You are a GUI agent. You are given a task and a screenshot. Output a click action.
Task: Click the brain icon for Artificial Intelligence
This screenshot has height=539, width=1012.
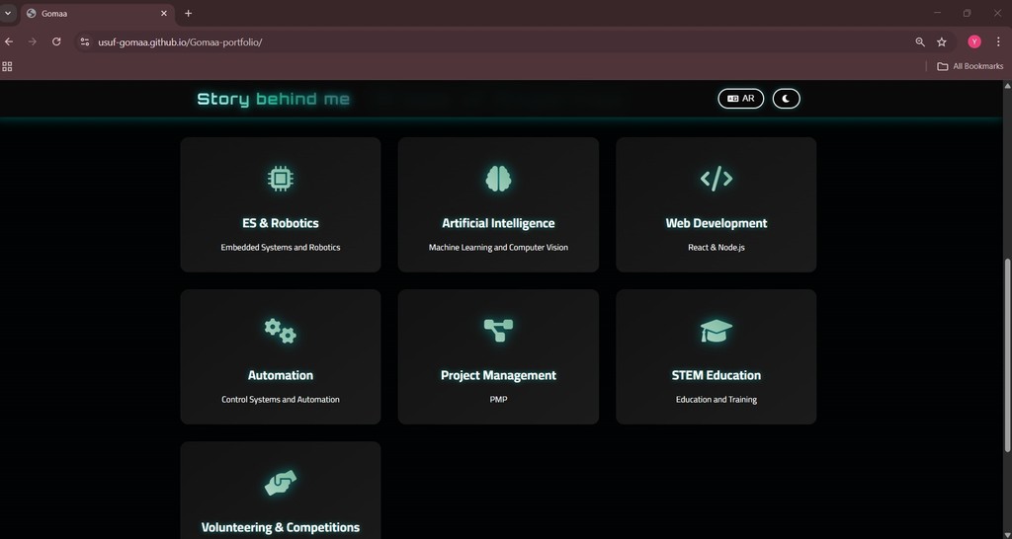pyautogui.click(x=498, y=178)
